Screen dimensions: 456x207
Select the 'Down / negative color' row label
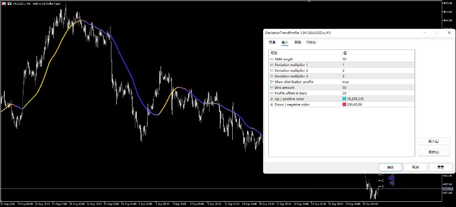(x=292, y=104)
